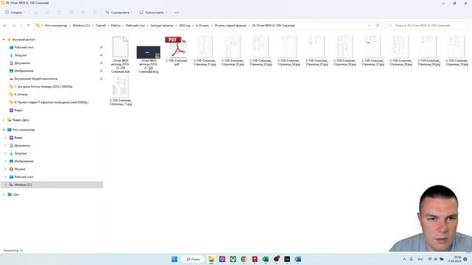
Task: Expand Яндекс.Диск tree node
Action: point(4,120)
